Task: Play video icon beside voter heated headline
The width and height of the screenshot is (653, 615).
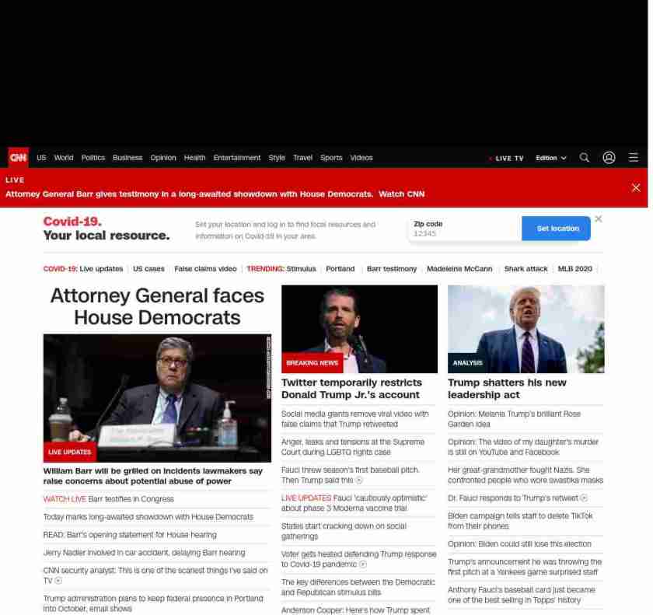Action: click(363, 564)
